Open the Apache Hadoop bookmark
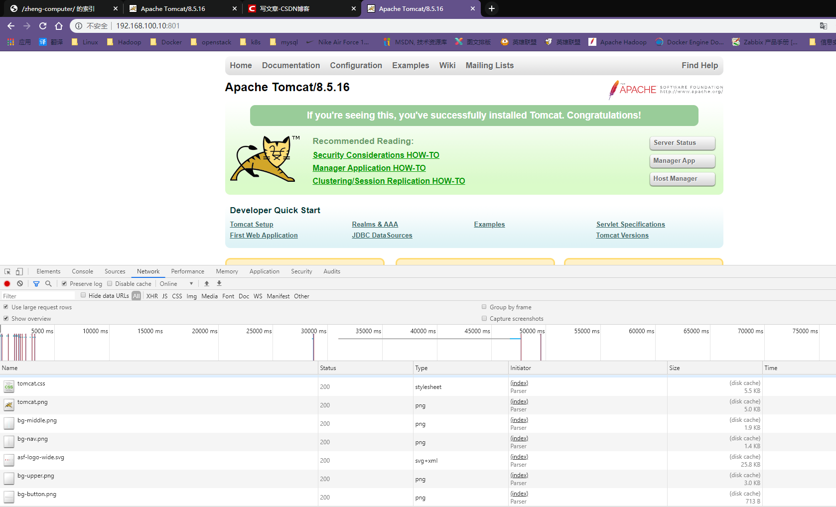This screenshot has width=836, height=507. click(617, 42)
